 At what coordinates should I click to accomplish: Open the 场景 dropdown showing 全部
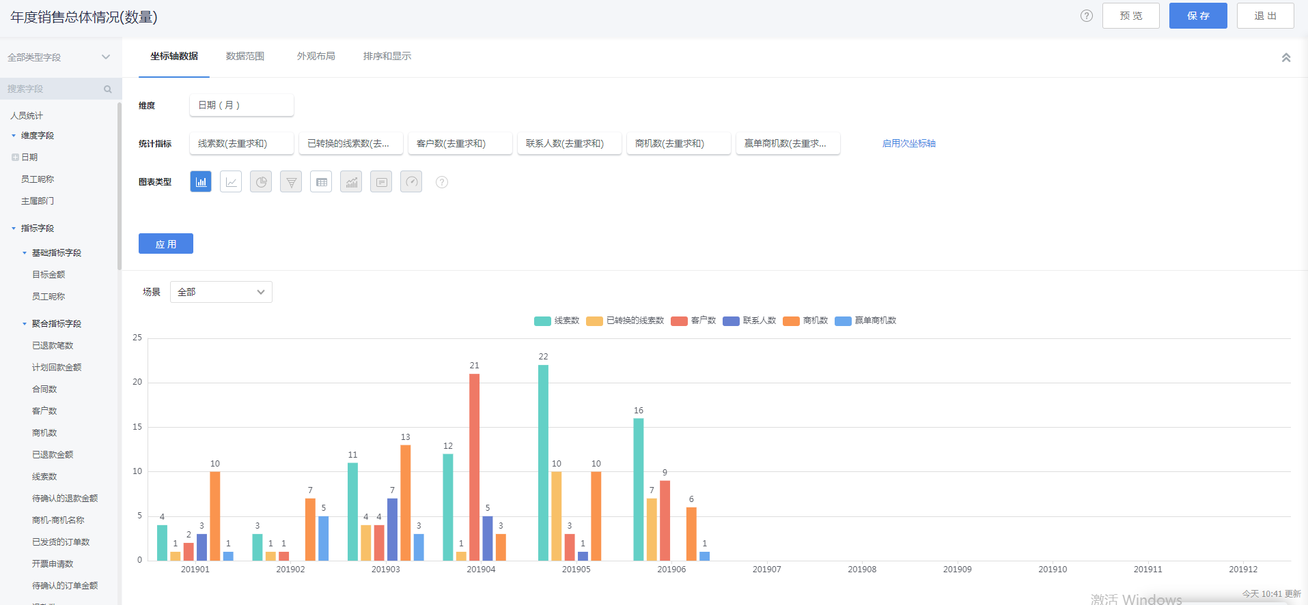221,292
